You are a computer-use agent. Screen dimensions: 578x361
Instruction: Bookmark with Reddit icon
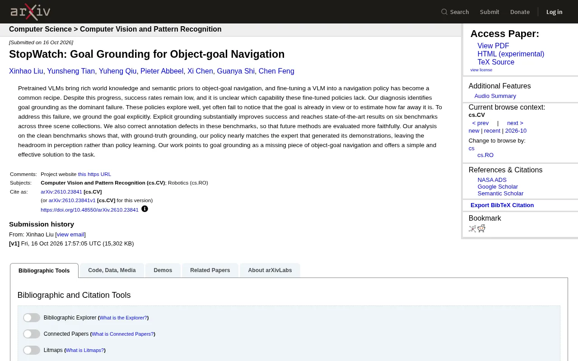(481, 228)
